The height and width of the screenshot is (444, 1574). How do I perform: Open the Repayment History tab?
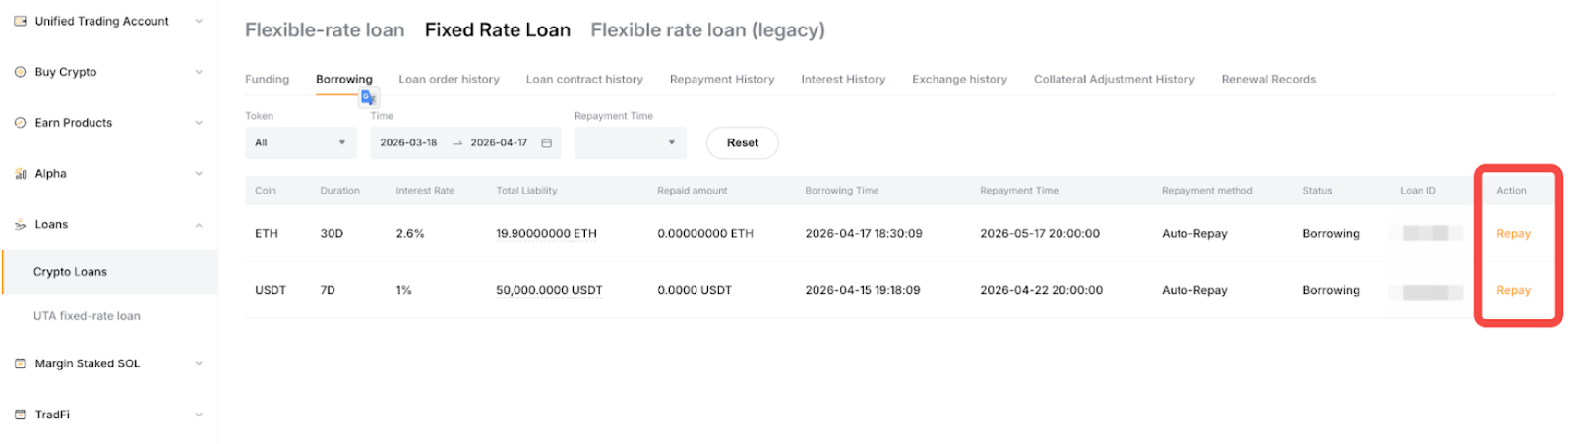pos(722,80)
